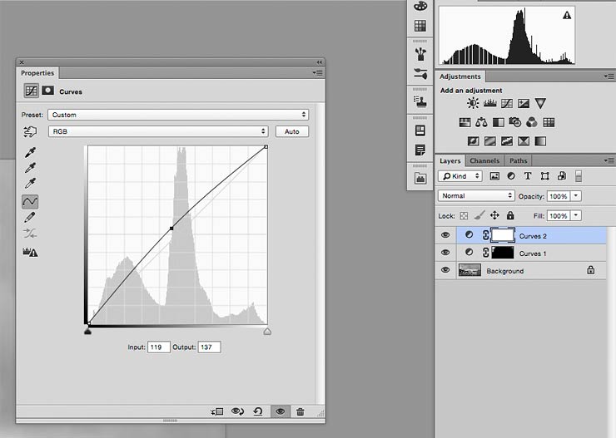Click histogram accuracy warning icon in Properties
This screenshot has width=616, height=438.
(30, 252)
